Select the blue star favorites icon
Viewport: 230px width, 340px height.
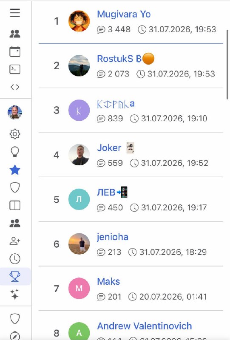[15, 170]
